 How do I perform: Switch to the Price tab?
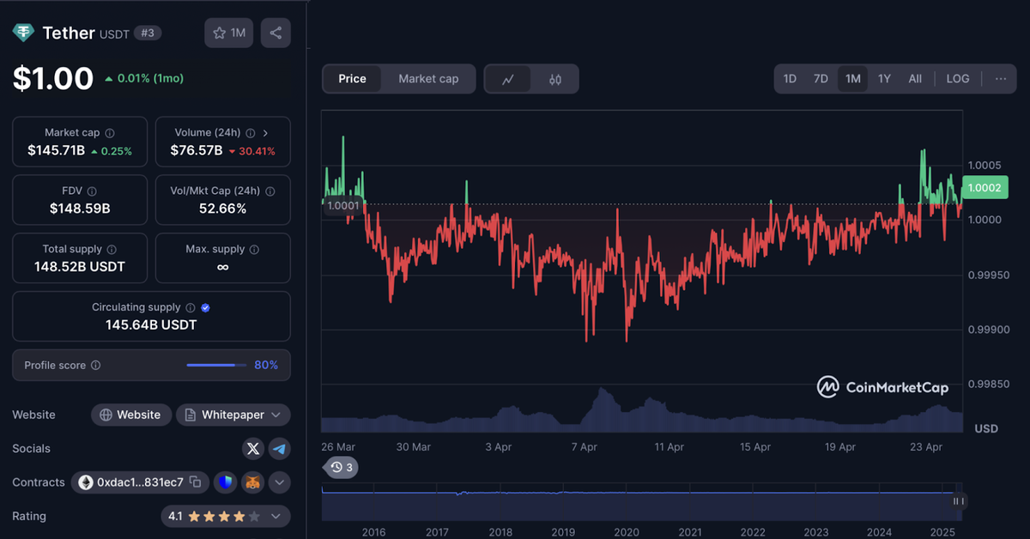point(352,78)
